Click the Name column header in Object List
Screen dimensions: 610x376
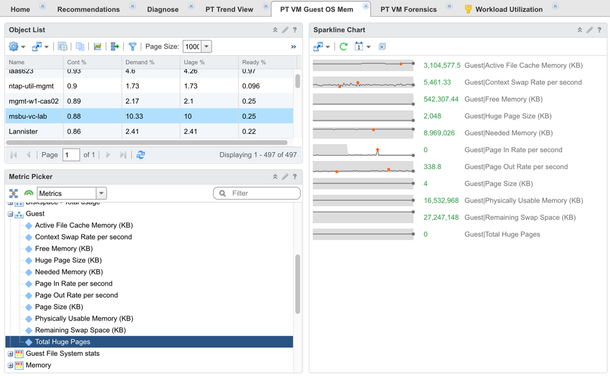tap(18, 61)
